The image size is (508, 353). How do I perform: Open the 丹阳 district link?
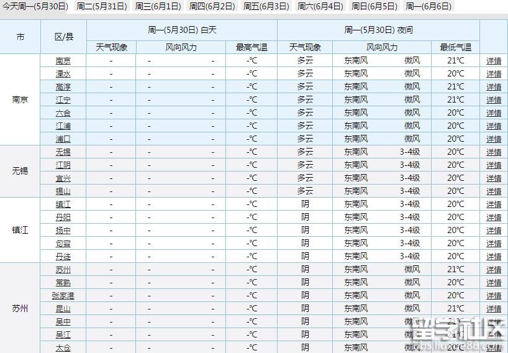pyautogui.click(x=63, y=218)
